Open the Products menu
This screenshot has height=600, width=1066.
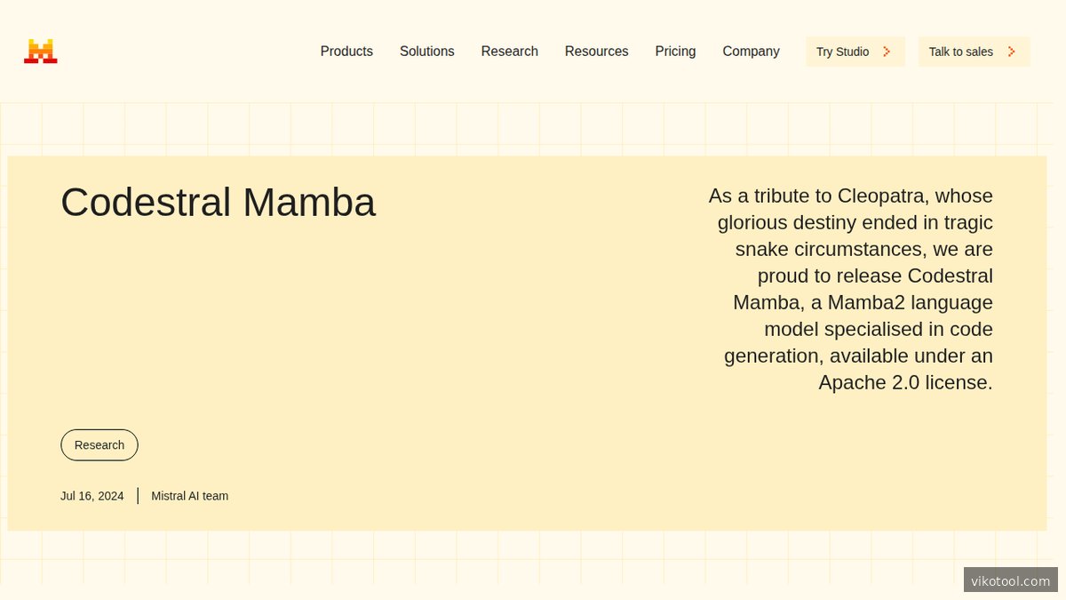(346, 52)
